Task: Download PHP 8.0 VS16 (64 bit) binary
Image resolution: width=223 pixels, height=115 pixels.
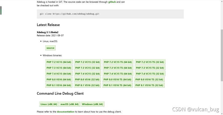Action: [x=59, y=79]
